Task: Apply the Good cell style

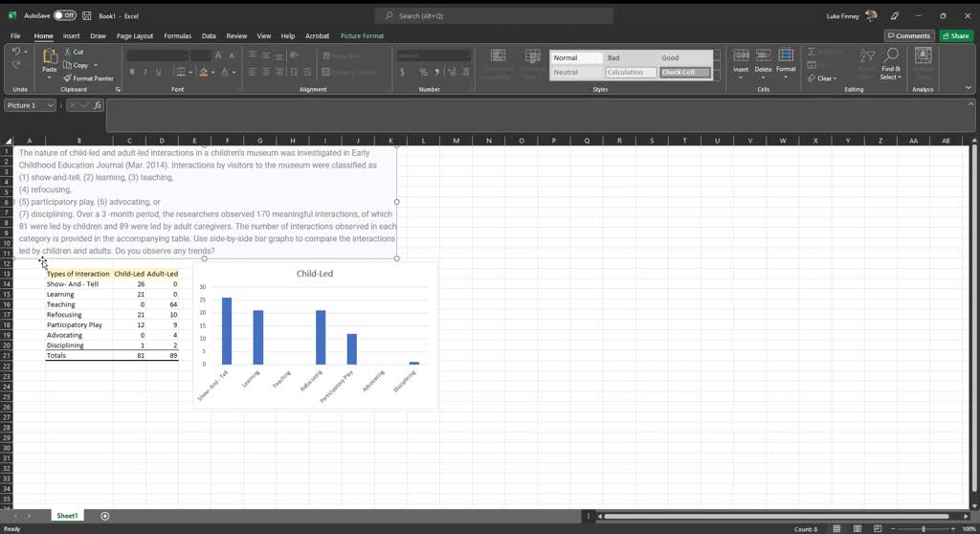Action: tap(685, 57)
